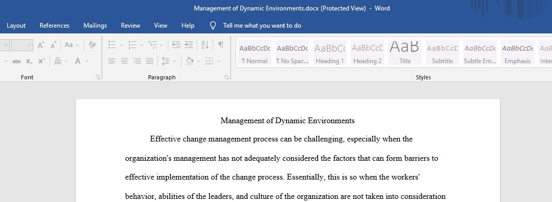Apply the font color
This screenshot has height=202, width=552.
tap(78, 62)
